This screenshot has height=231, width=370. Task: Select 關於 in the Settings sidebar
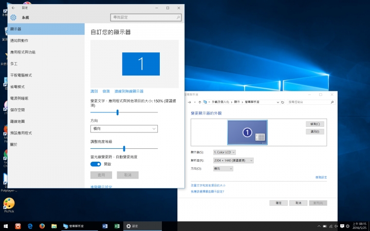[x=46, y=144]
